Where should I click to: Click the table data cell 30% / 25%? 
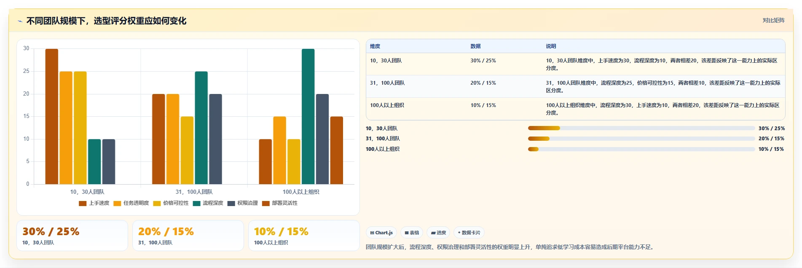click(x=483, y=61)
